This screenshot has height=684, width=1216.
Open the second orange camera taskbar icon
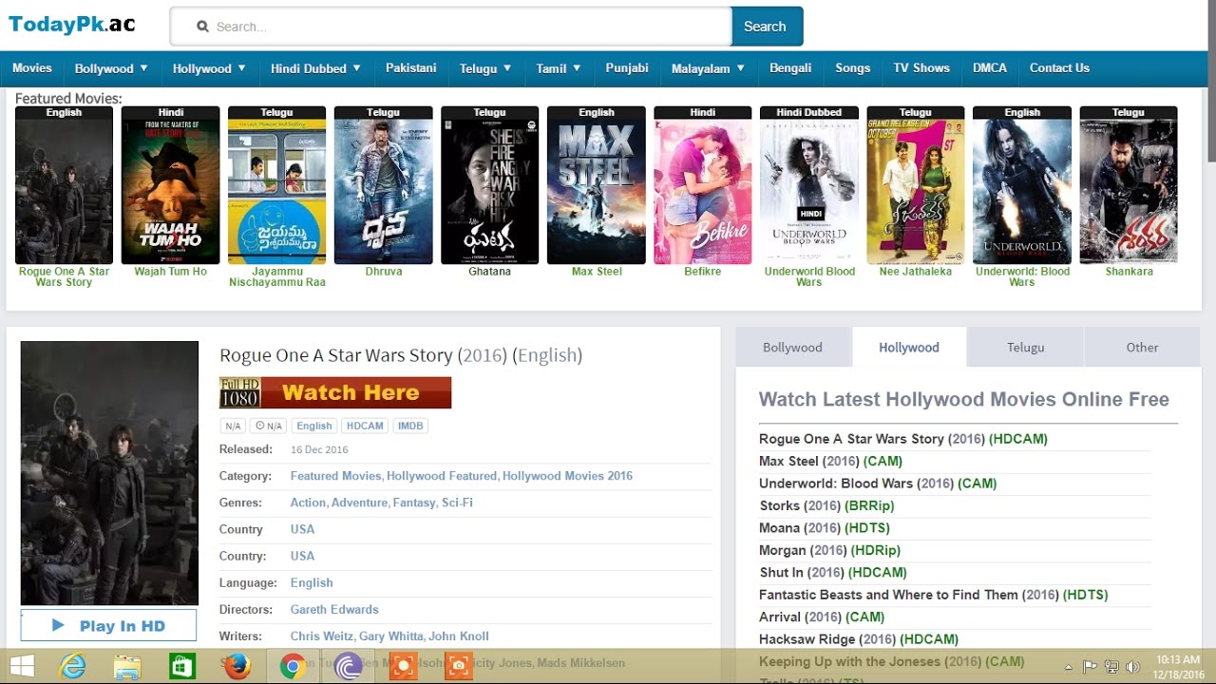(x=458, y=667)
